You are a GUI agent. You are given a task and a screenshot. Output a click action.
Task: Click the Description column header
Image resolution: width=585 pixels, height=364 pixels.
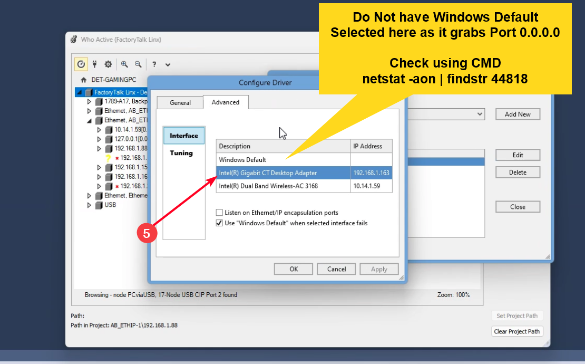pyautogui.click(x=283, y=146)
